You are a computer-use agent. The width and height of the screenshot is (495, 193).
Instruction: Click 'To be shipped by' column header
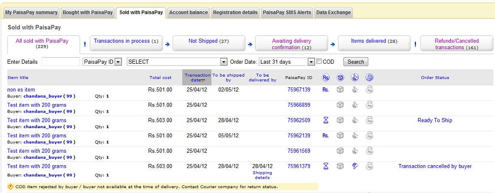tap(228, 78)
